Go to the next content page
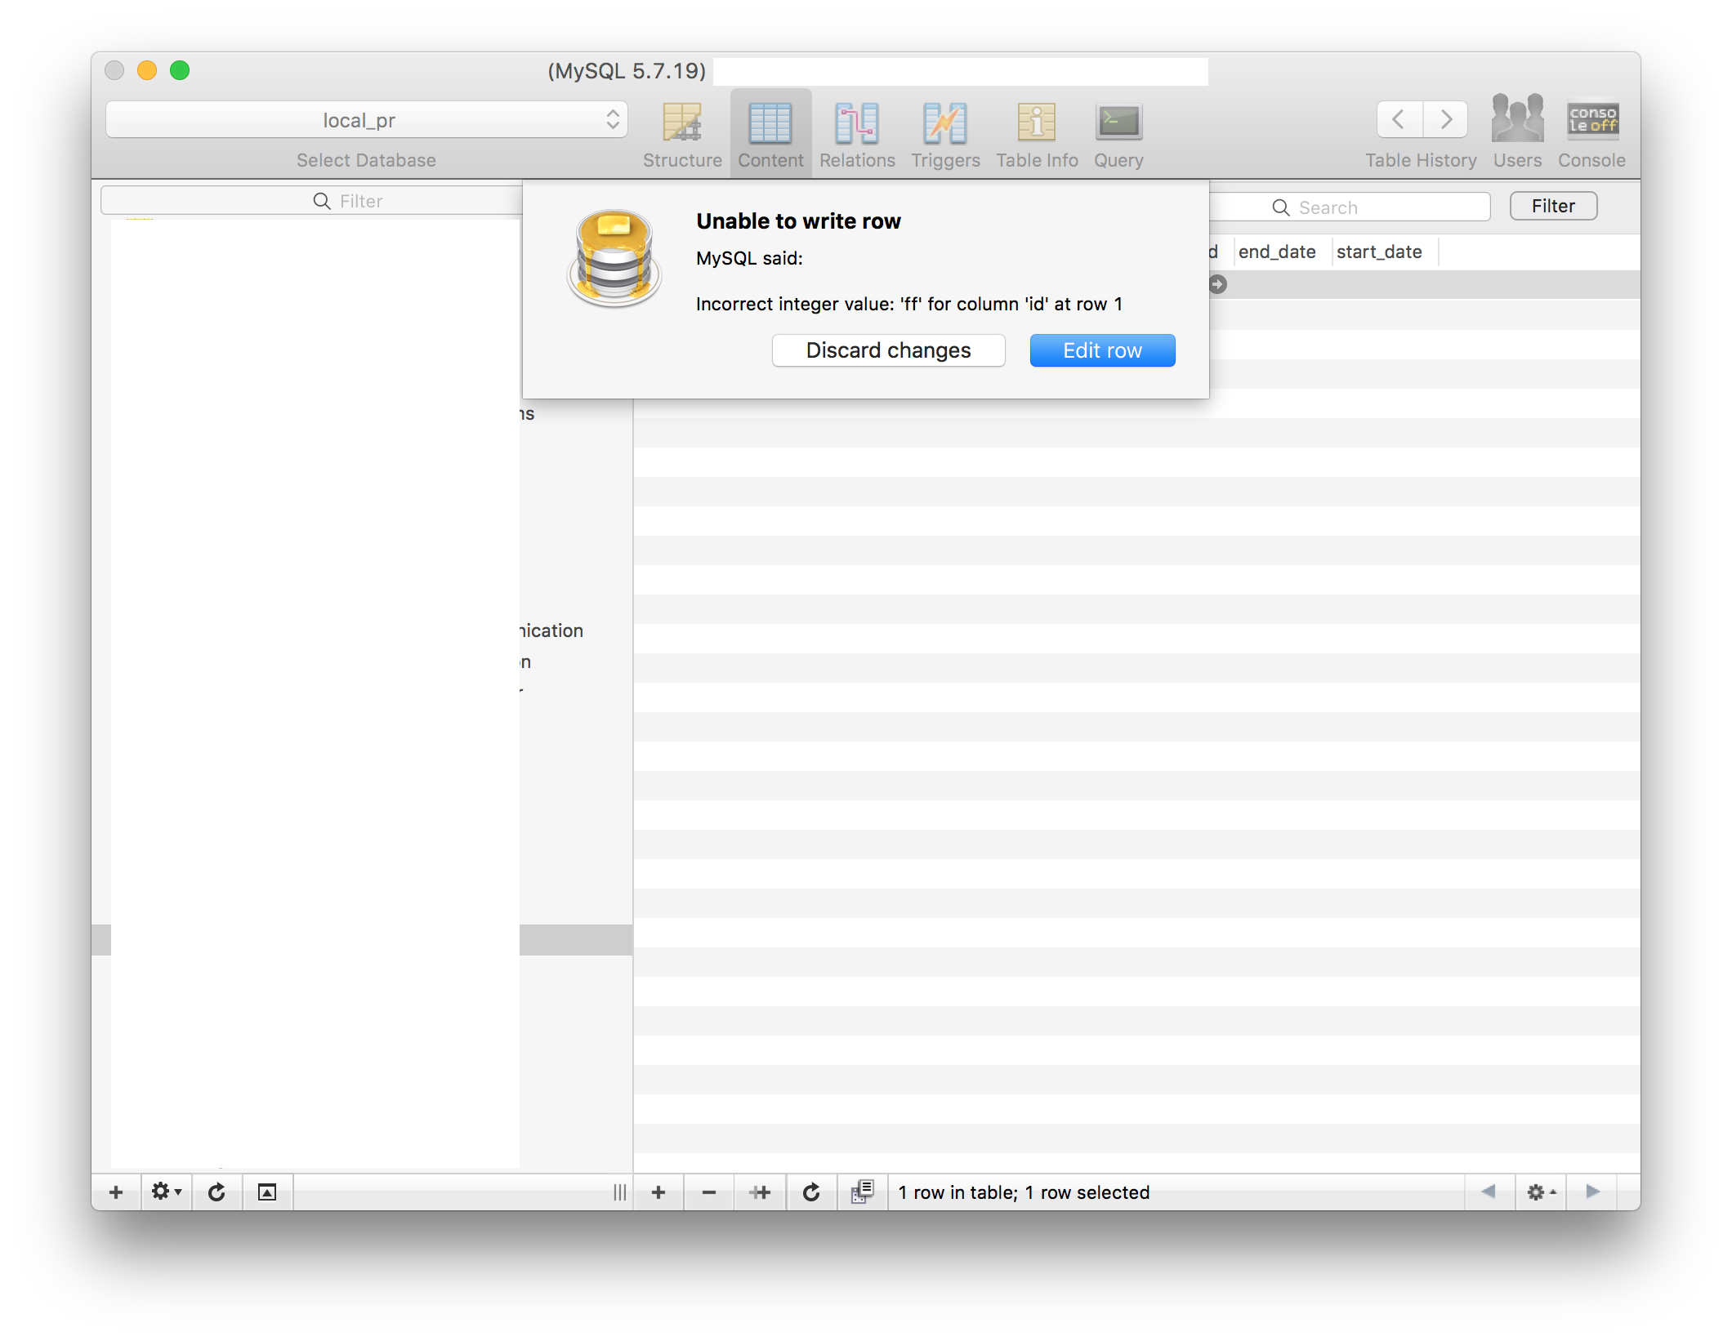 coord(1592,1192)
